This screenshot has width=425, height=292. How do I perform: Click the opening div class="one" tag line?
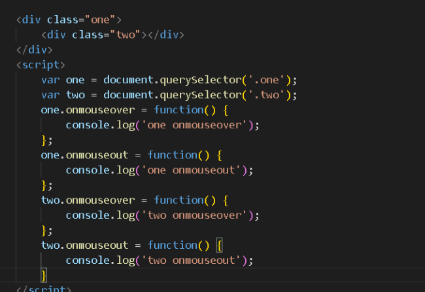tap(69, 20)
